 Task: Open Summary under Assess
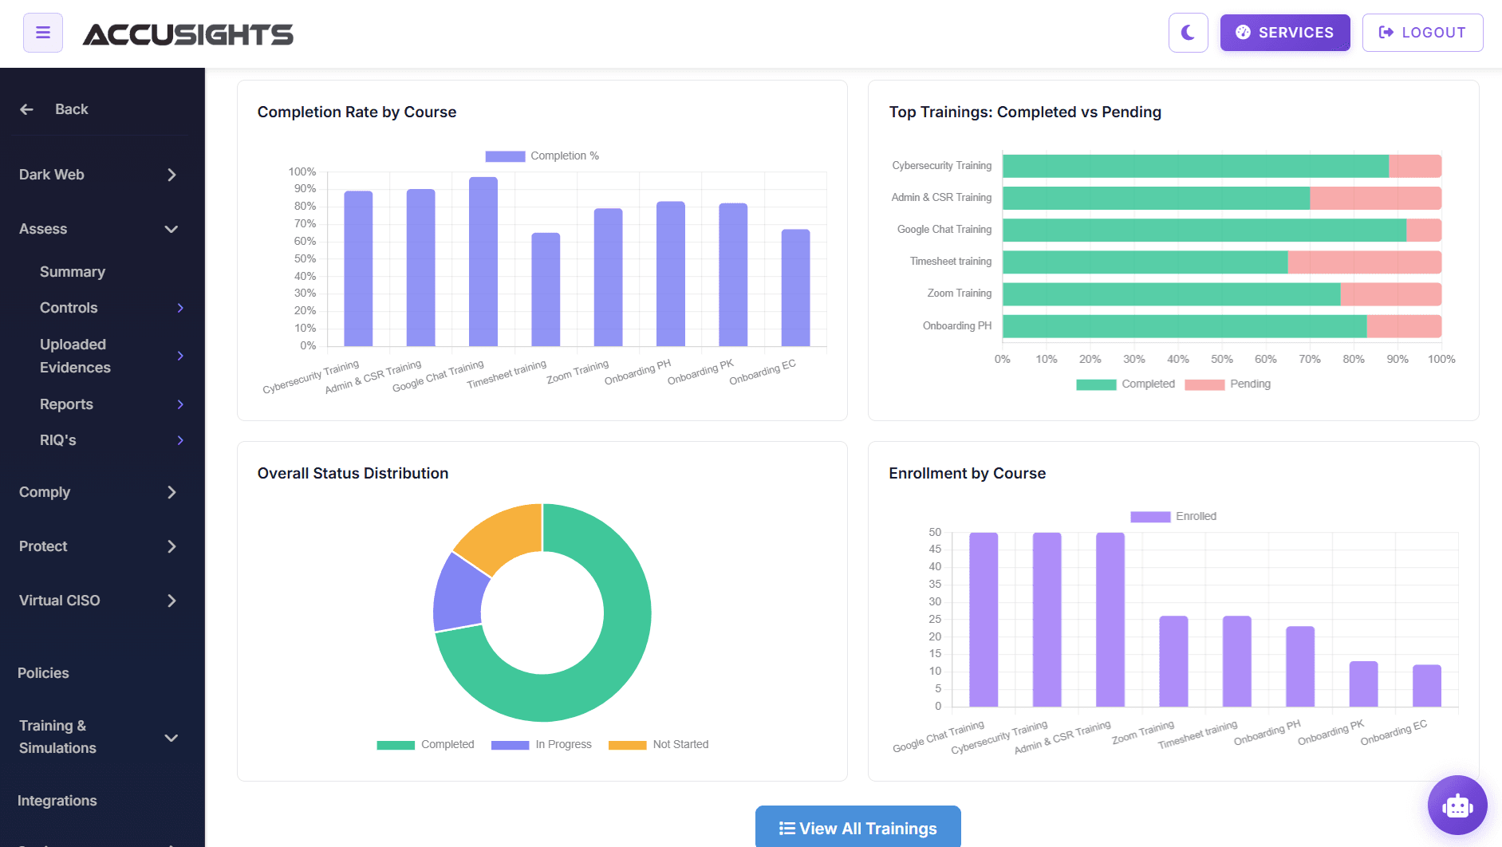coord(73,272)
